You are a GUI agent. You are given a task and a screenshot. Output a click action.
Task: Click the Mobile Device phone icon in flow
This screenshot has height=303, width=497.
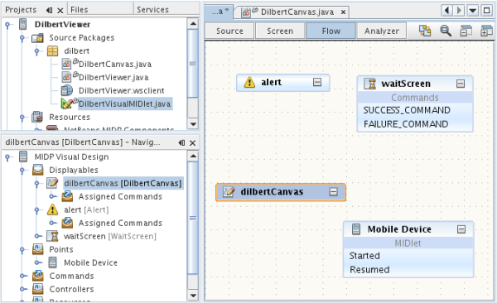[356, 228]
